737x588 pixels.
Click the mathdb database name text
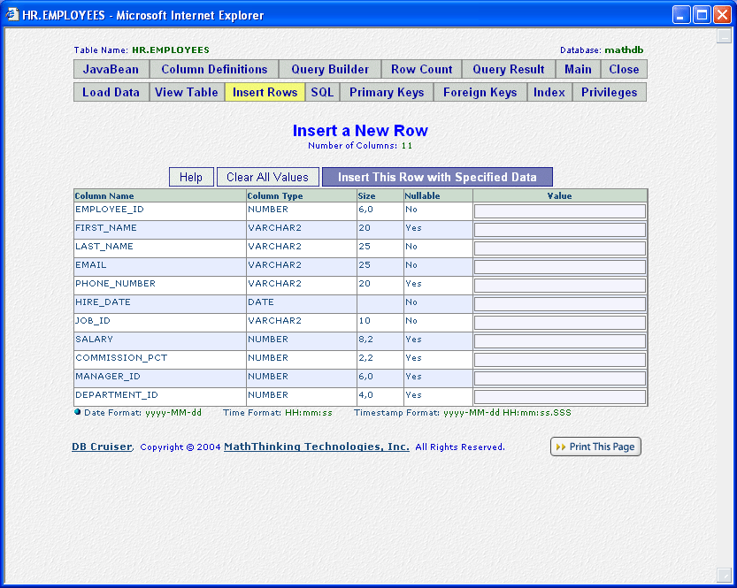pos(624,50)
